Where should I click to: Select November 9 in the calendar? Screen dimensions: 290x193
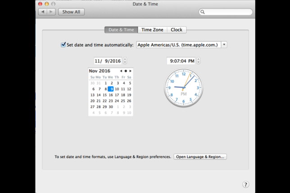[111, 89]
